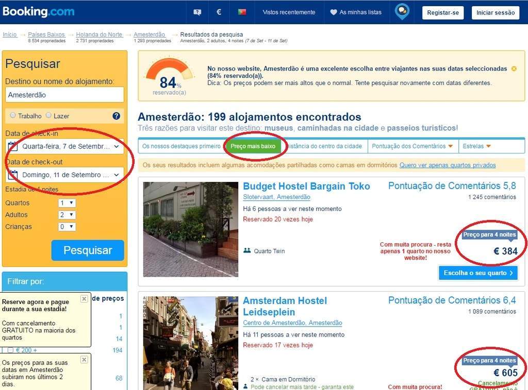The width and height of the screenshot is (528, 390).
Task: Open the heart icon for wishlists
Action: 334,12
